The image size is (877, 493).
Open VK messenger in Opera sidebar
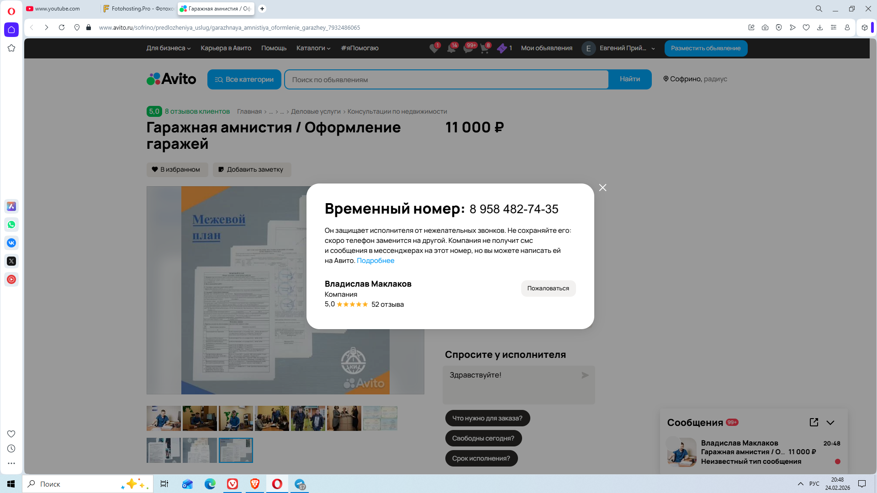[11, 243]
